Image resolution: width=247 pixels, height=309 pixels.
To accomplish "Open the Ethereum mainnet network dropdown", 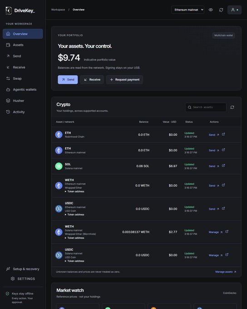I will click(x=188, y=10).
